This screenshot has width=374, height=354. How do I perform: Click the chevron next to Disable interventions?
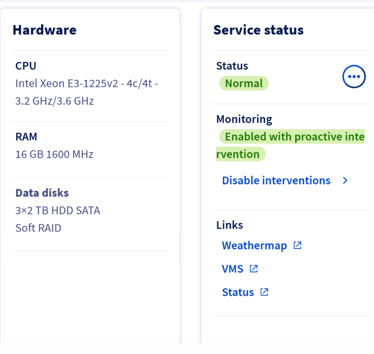coord(345,180)
